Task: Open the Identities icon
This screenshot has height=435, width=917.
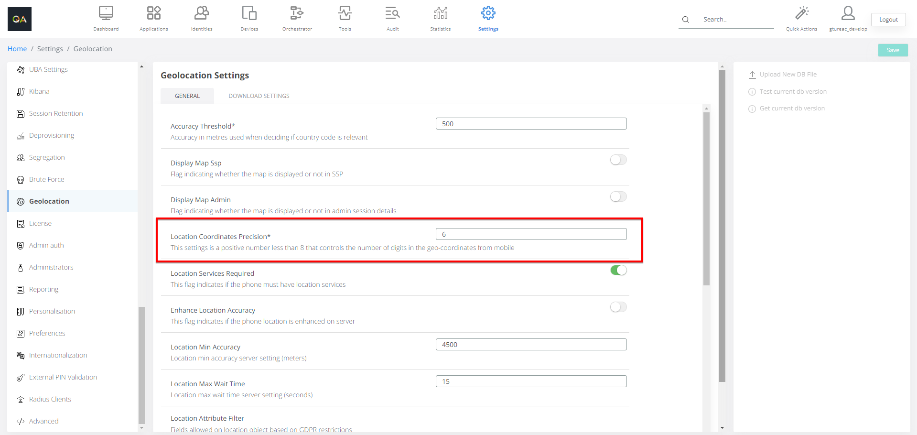Action: (202, 13)
